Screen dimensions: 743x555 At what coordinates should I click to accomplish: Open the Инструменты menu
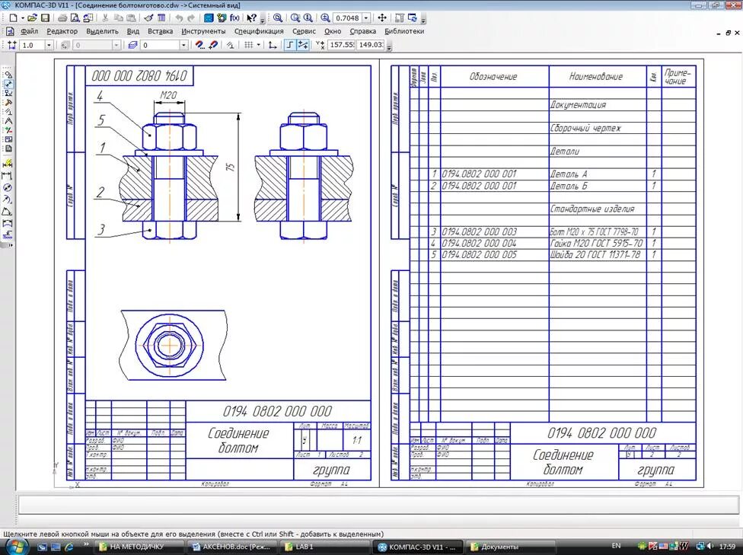[203, 31]
